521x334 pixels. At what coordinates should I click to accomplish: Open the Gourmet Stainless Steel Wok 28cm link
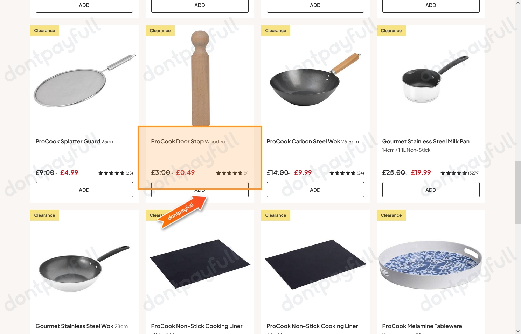tap(82, 326)
